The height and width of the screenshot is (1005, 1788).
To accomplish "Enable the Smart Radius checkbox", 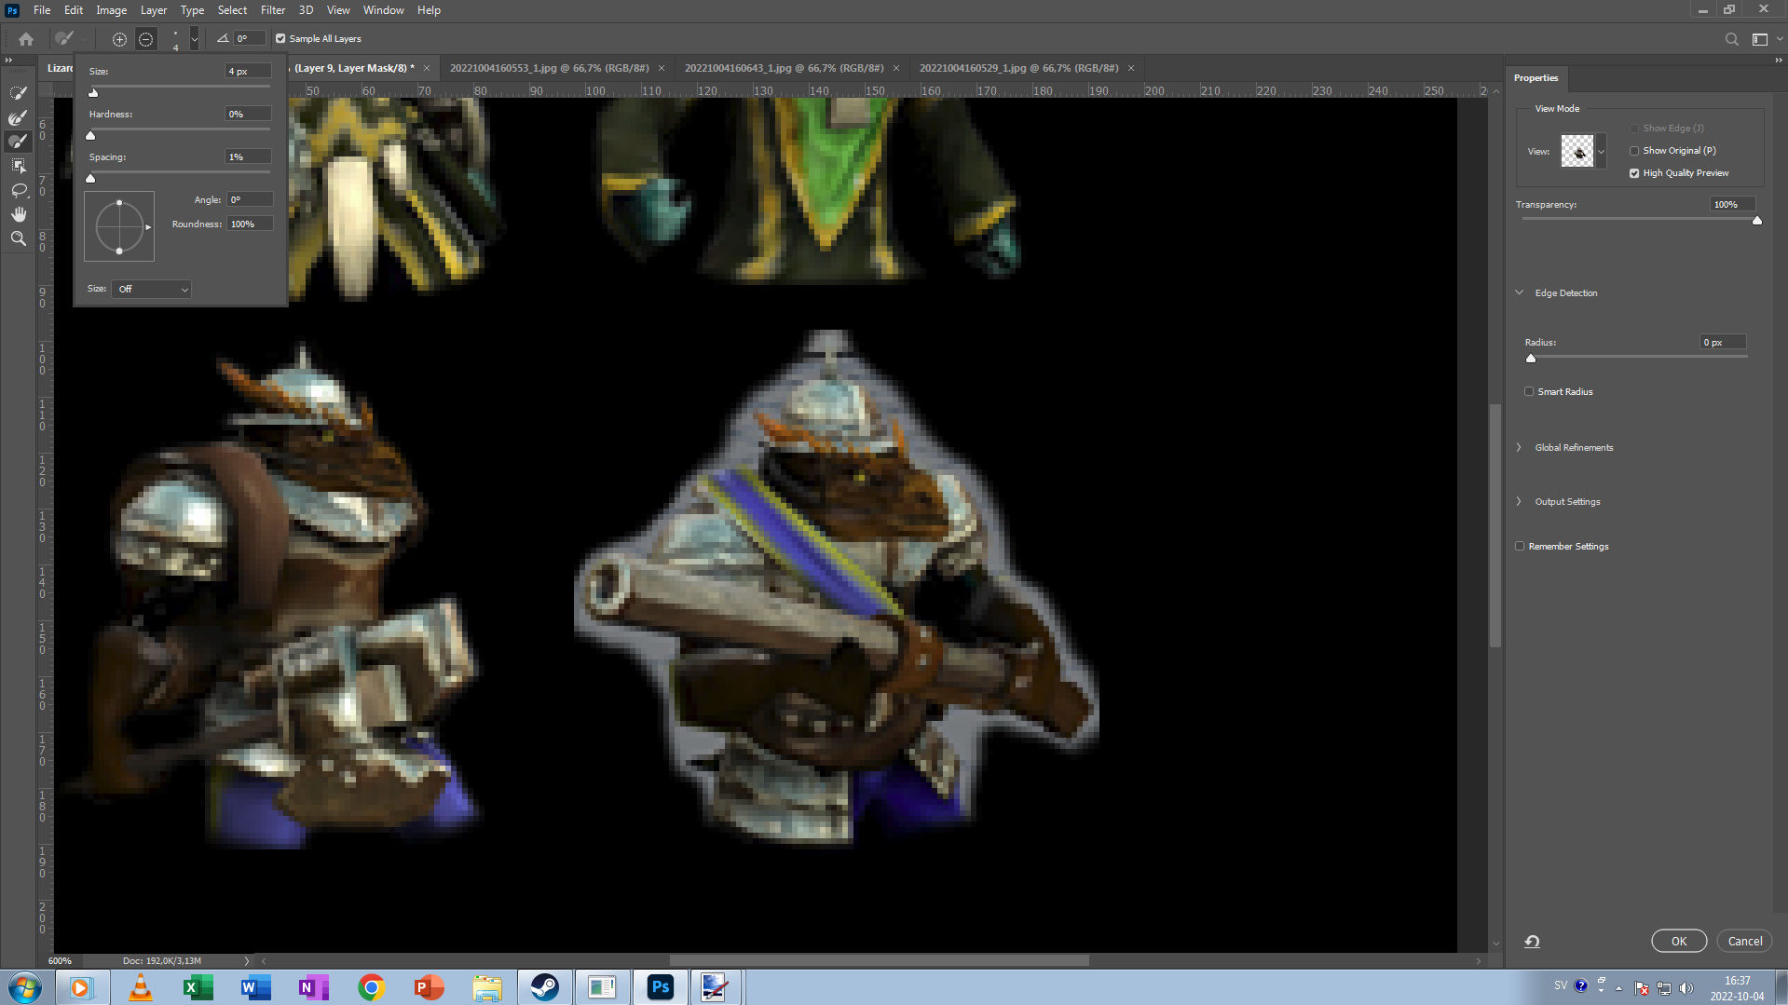I will click(x=1529, y=392).
